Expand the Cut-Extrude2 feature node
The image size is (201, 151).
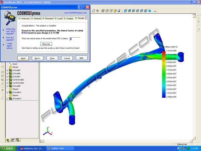point(7,80)
